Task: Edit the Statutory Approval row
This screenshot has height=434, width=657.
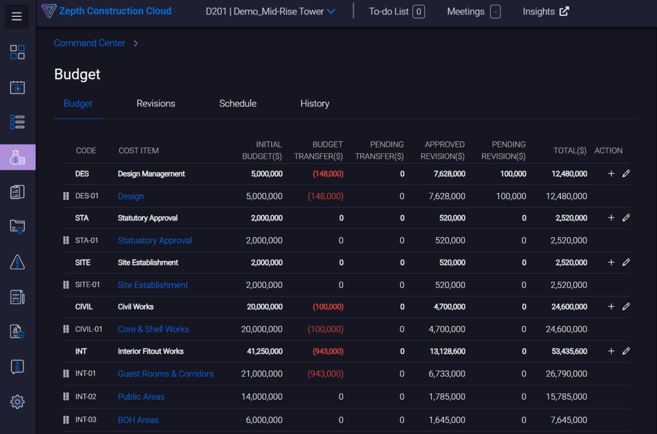Action: point(626,218)
